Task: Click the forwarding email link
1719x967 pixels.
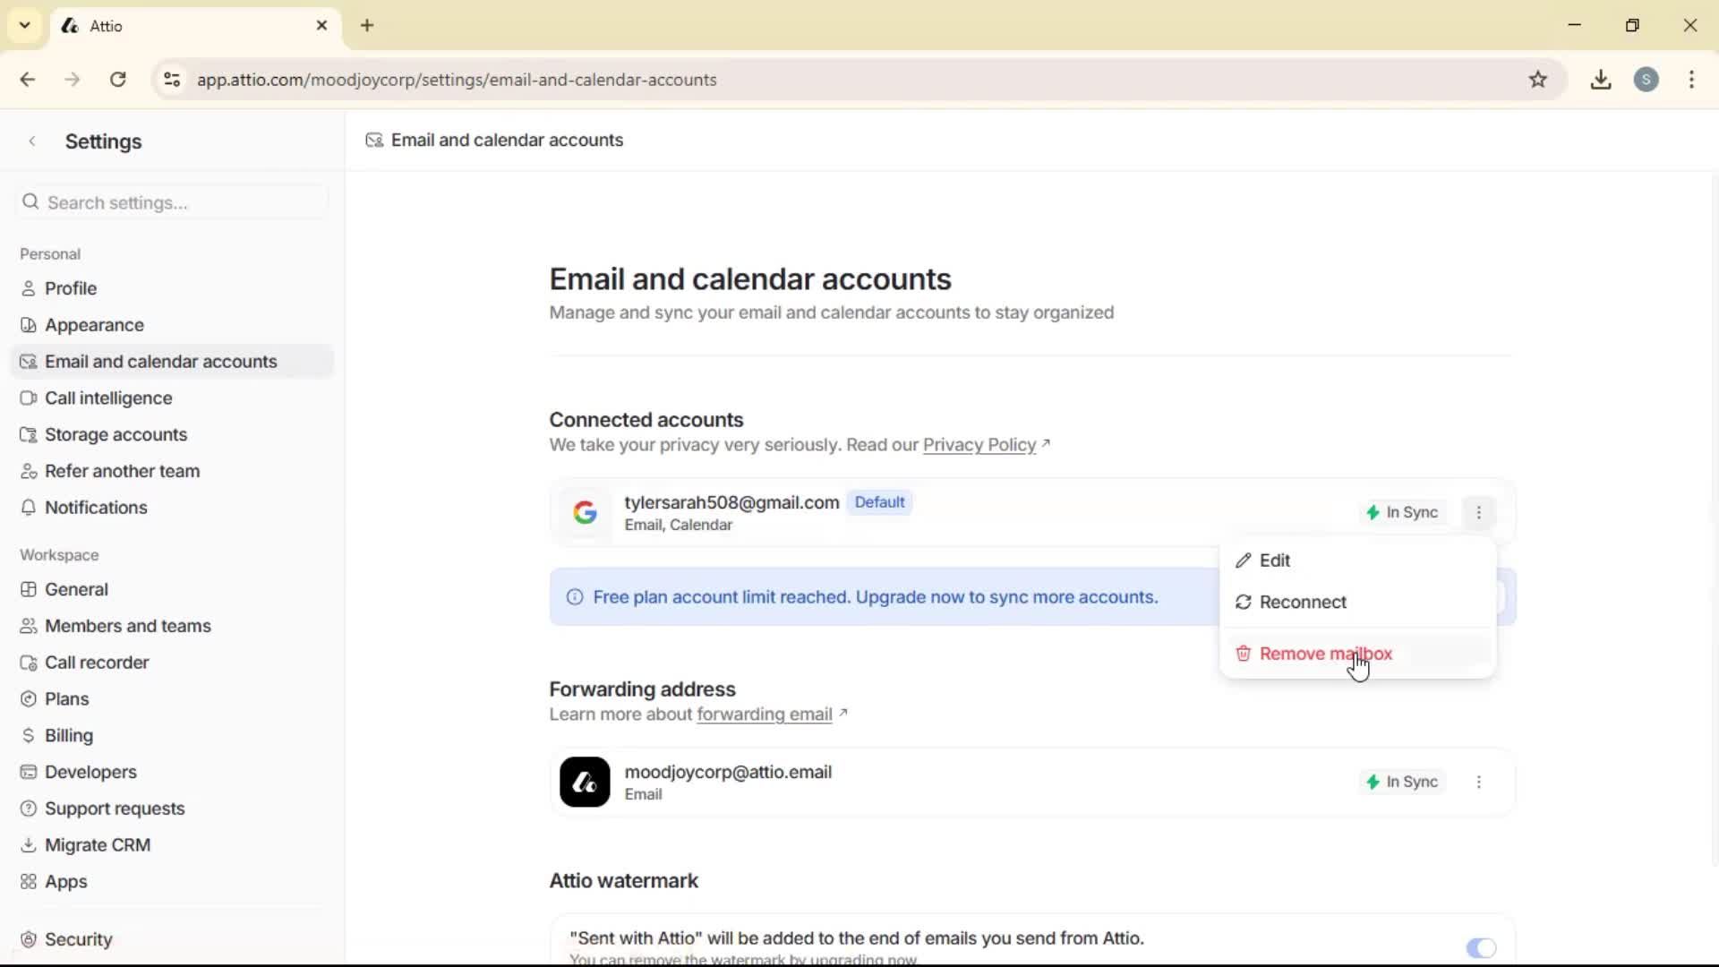Action: click(765, 715)
